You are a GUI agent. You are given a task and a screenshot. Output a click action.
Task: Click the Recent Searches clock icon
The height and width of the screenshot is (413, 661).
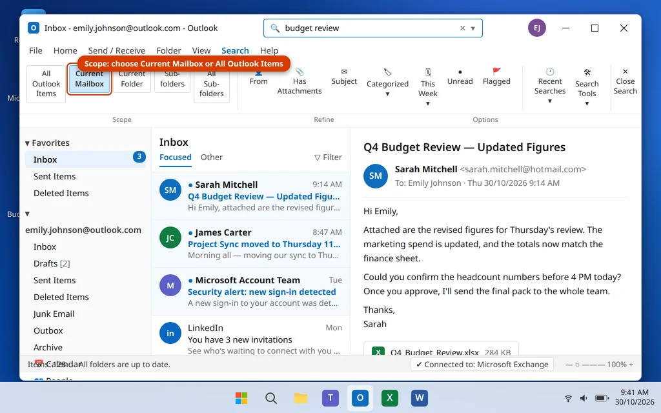(x=550, y=72)
